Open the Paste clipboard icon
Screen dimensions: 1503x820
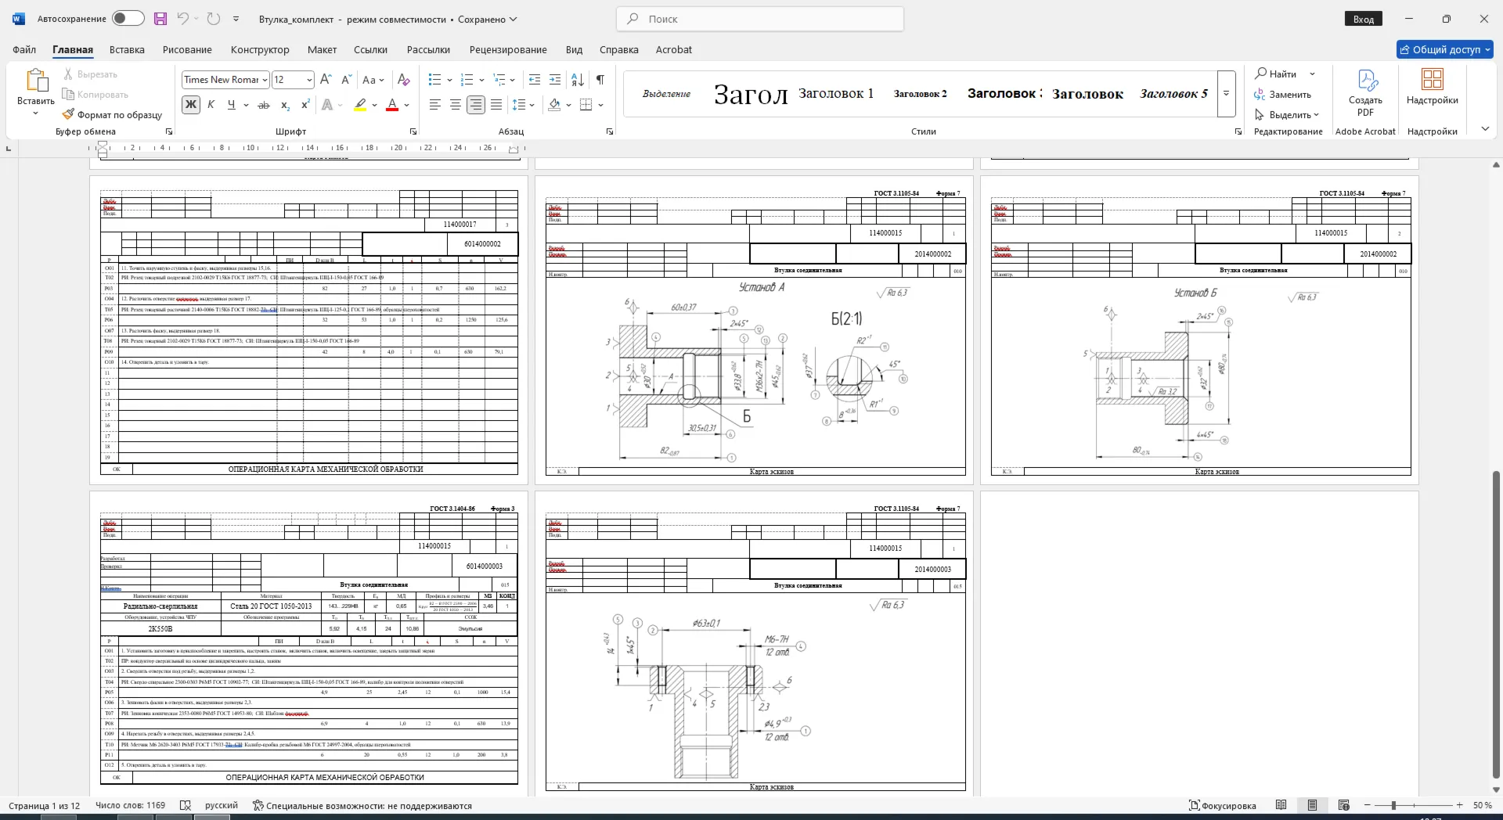point(36,81)
